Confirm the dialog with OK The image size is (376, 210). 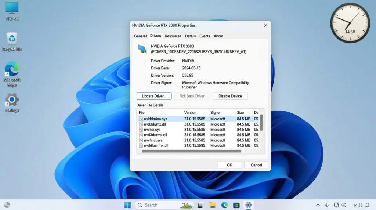pyautogui.click(x=229, y=165)
